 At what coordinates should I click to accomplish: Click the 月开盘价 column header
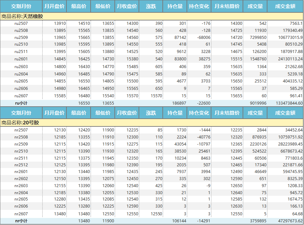coord(54,6)
